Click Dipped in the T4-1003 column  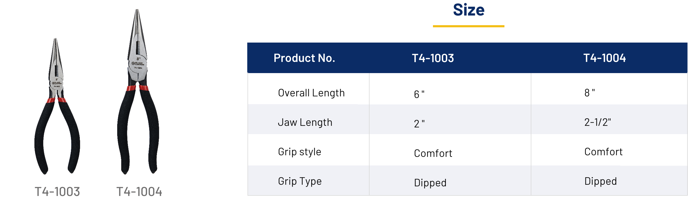(430, 183)
